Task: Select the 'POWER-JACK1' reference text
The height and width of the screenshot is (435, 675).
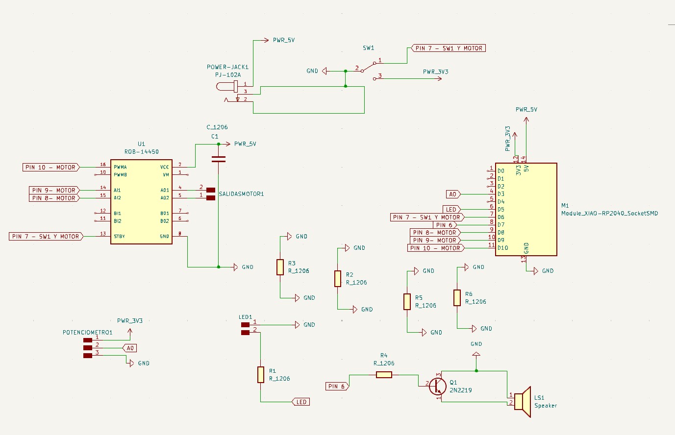Action: tap(227, 67)
